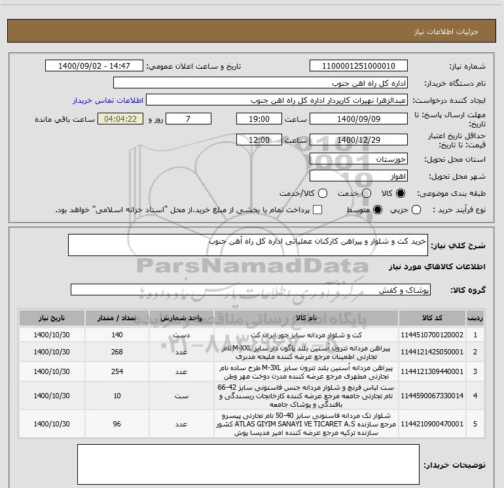Click the جزئیات اطلاعات نیاز header title
Image resolution: width=504 pixels, height=488 pixels.
click(446, 31)
